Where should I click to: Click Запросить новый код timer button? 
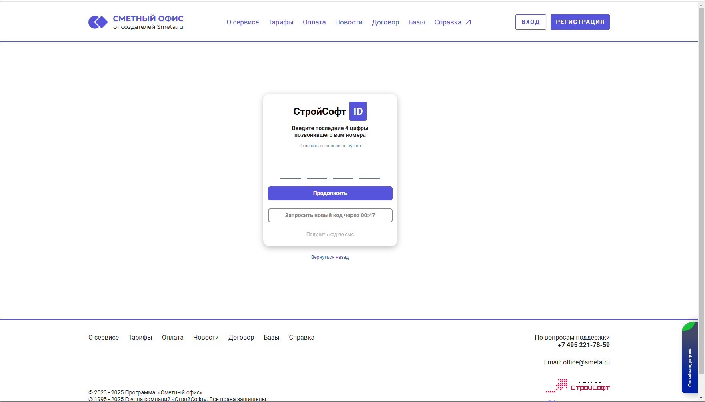click(330, 215)
